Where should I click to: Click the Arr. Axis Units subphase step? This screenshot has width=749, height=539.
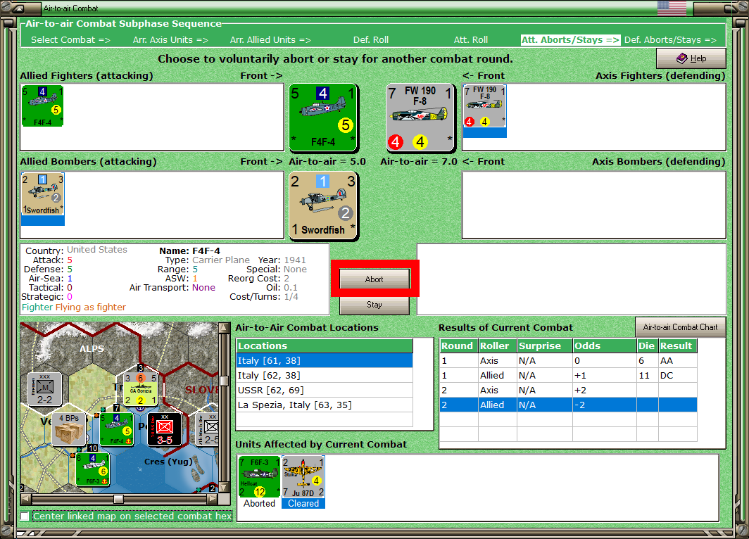click(170, 40)
